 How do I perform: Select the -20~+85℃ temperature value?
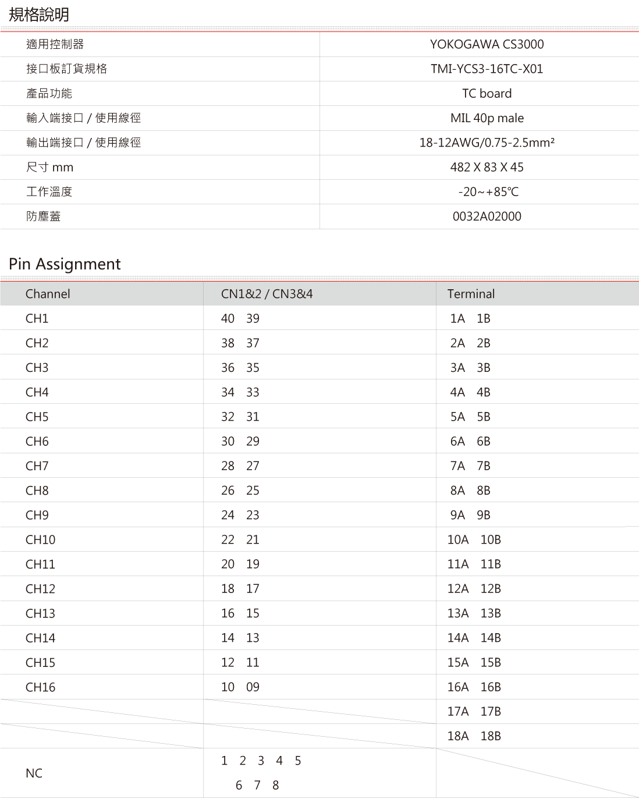tap(488, 191)
